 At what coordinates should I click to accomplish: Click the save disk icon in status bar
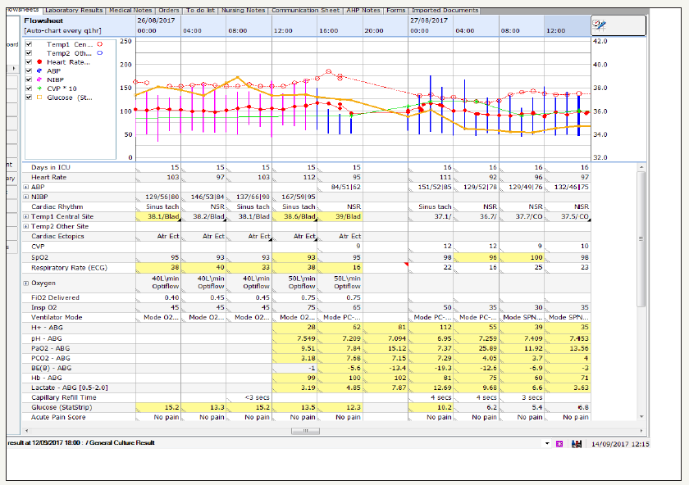(x=577, y=443)
